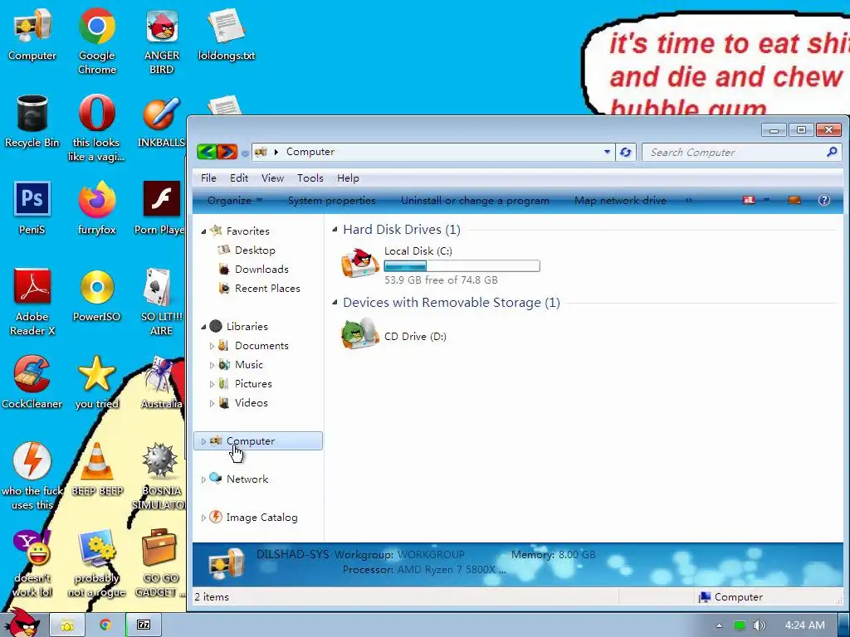Open the File menu

coord(208,178)
